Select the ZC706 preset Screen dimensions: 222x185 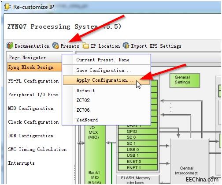(107, 110)
